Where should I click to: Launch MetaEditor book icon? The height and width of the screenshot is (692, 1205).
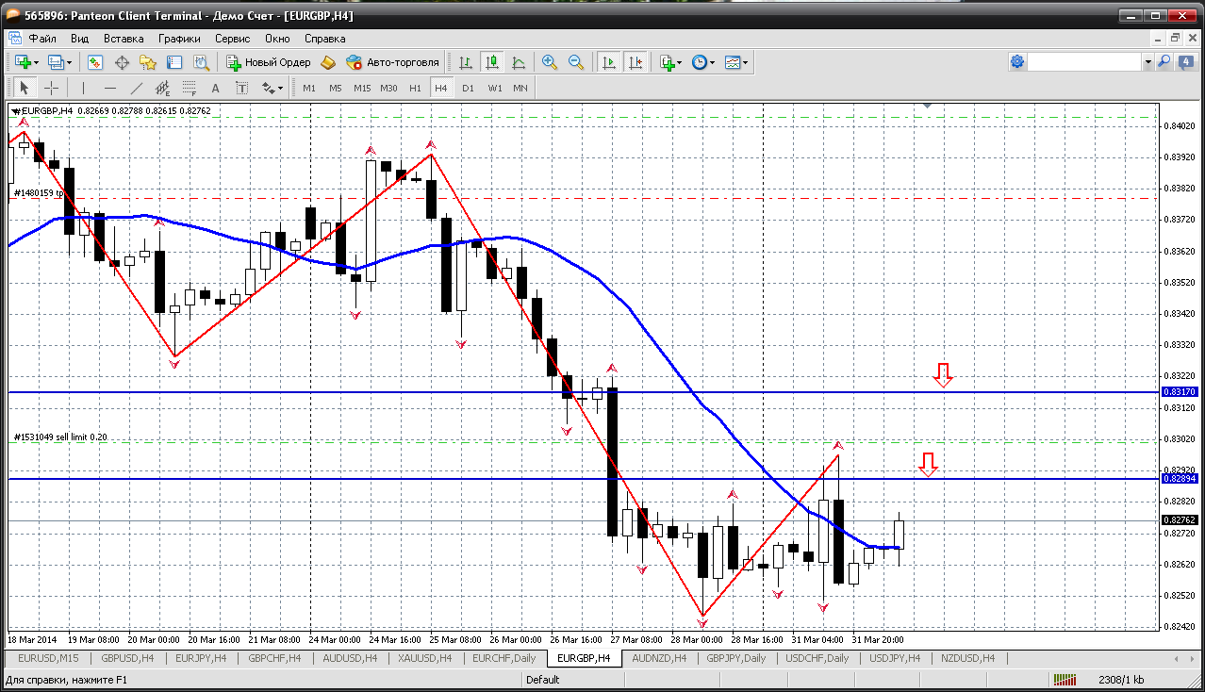[328, 62]
